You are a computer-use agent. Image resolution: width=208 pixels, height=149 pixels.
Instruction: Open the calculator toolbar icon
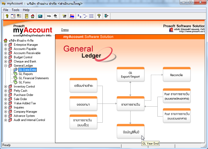[x=40, y=16]
